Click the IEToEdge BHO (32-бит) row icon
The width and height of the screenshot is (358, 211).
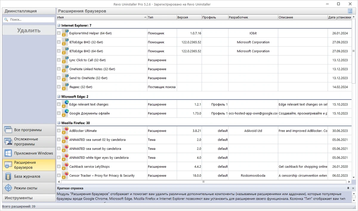65,42
